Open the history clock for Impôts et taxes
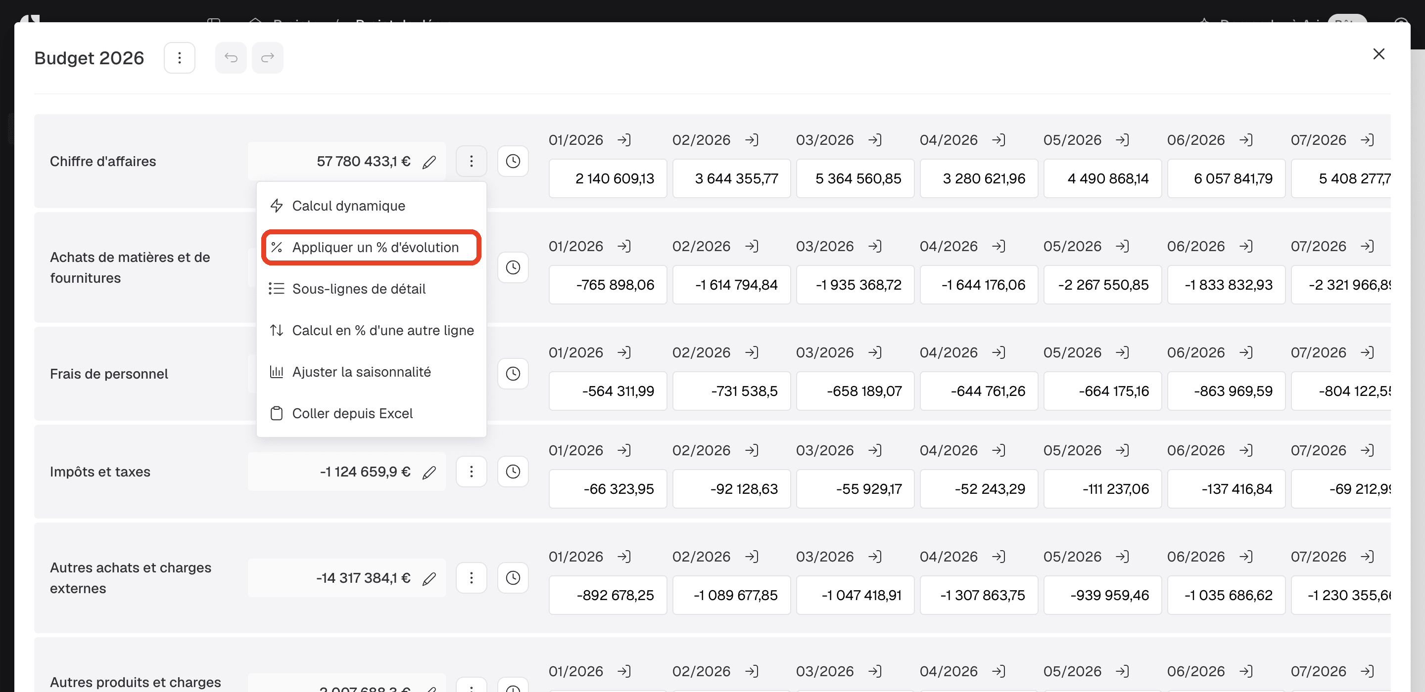The width and height of the screenshot is (1425, 692). 513,472
